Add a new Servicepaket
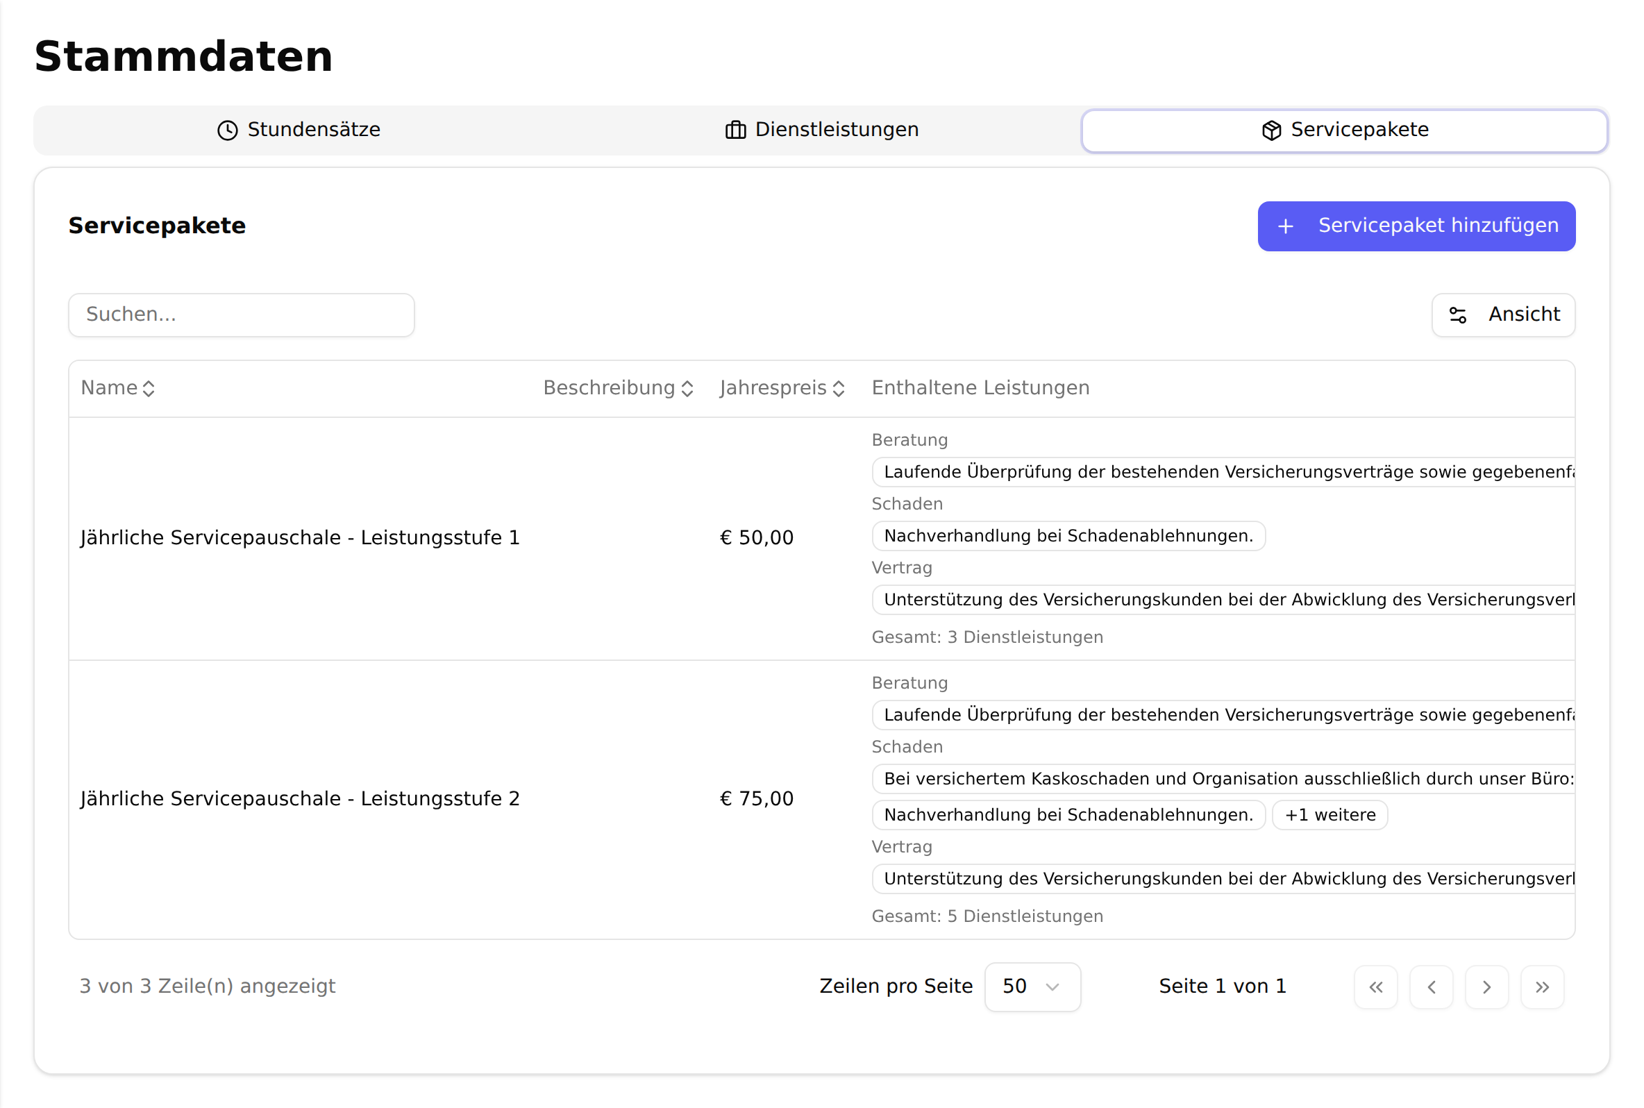 pyautogui.click(x=1415, y=226)
